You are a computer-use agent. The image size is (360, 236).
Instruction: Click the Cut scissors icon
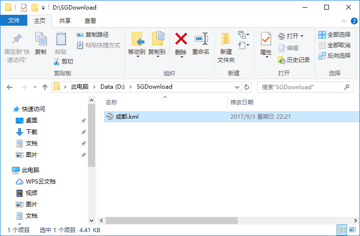click(56, 62)
